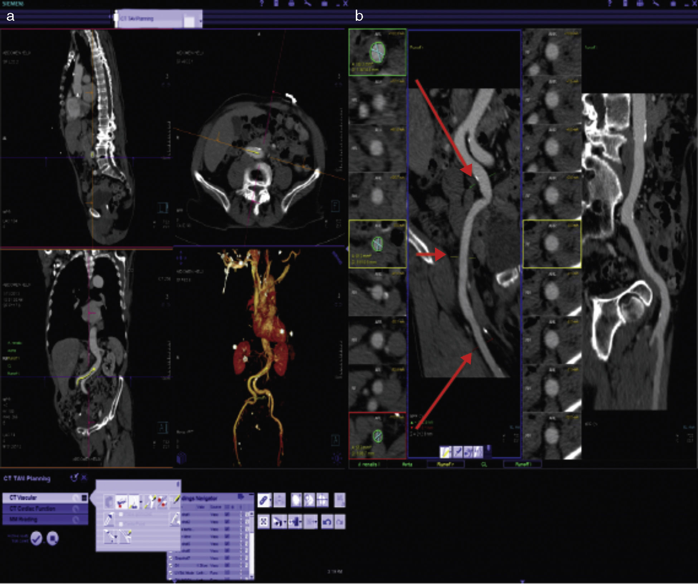Click the Aorta vessel label button

tap(407, 464)
